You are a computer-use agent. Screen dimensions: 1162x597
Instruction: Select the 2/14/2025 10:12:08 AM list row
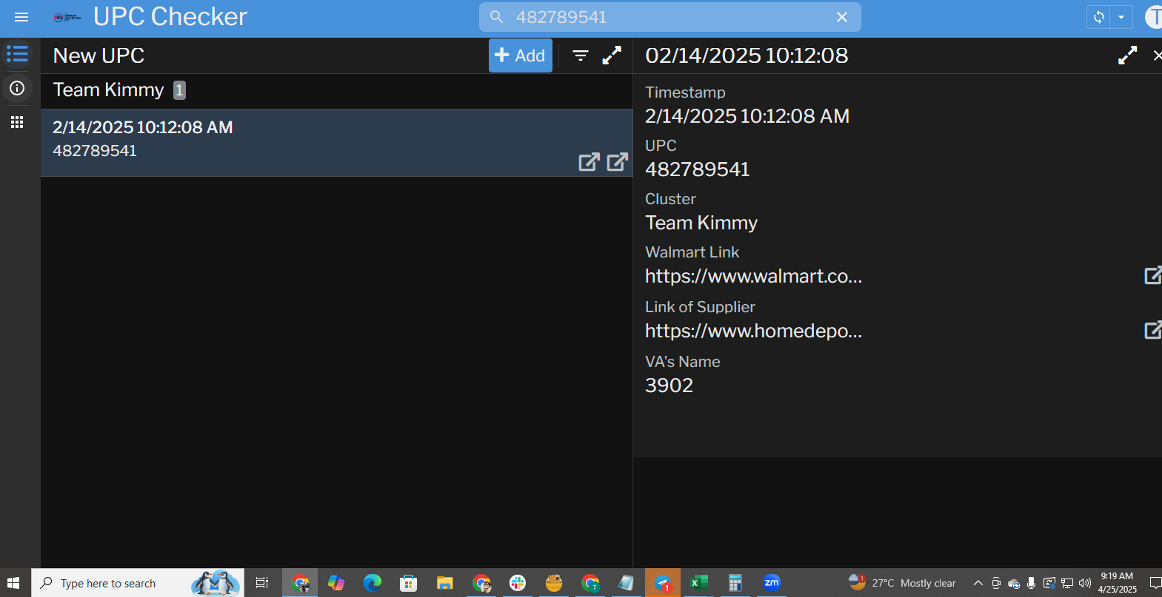point(336,143)
